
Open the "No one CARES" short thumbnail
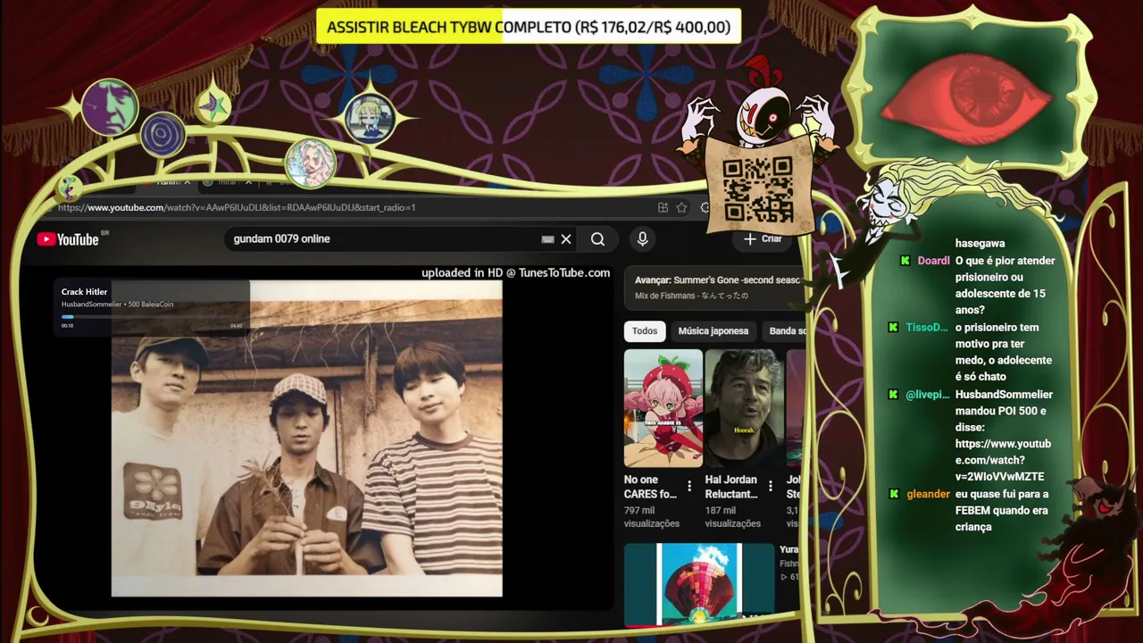tap(663, 407)
